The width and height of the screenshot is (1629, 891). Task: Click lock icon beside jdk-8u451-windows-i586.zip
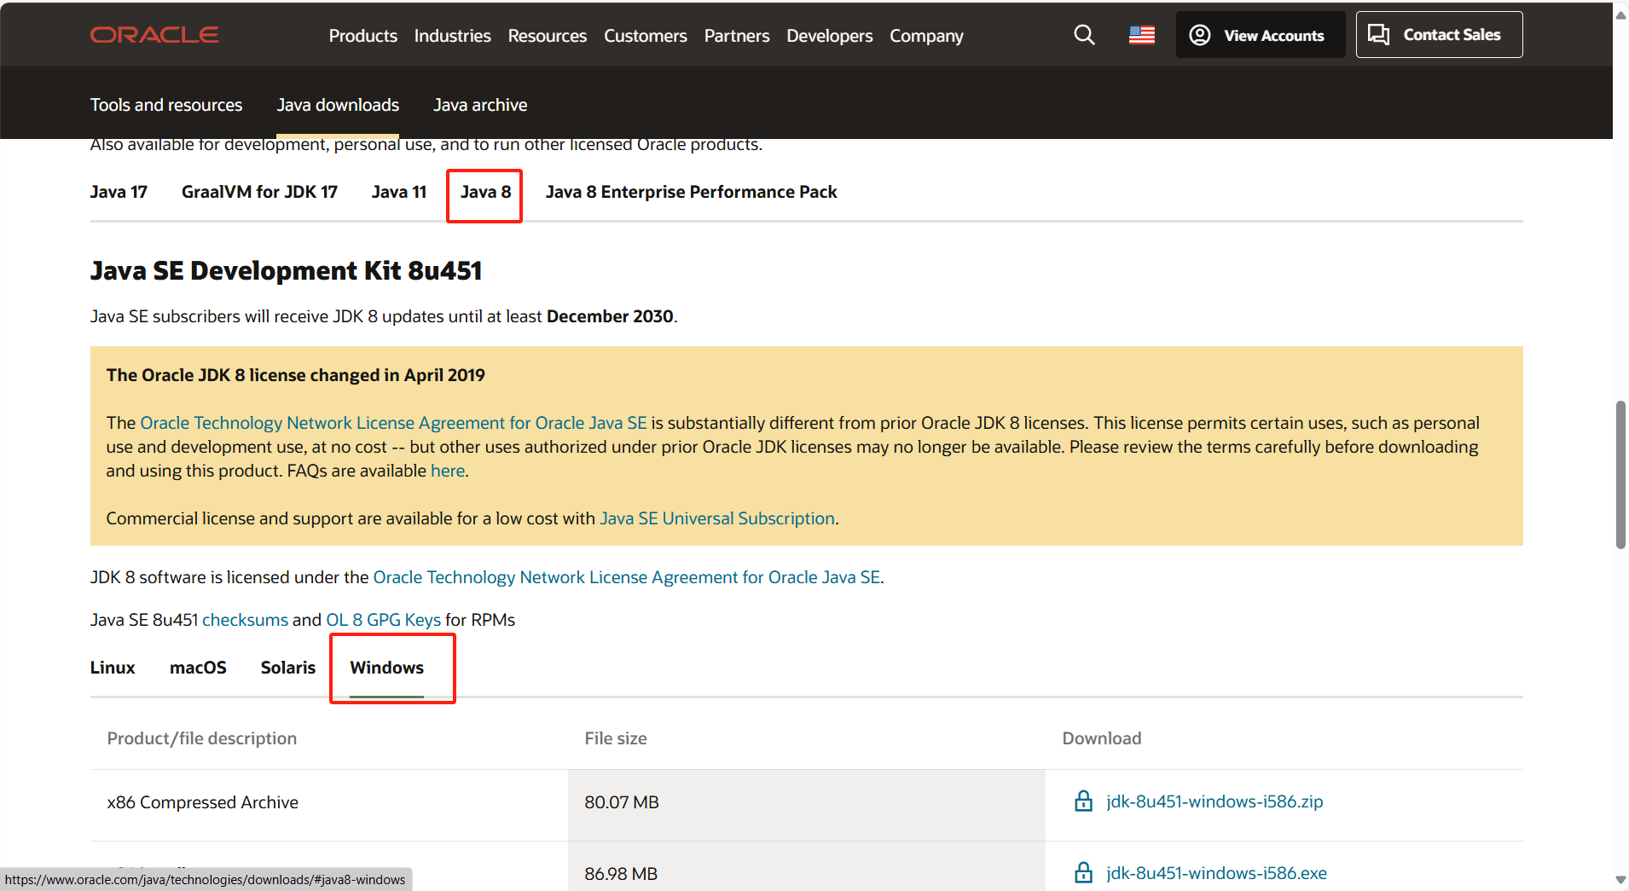(x=1083, y=801)
